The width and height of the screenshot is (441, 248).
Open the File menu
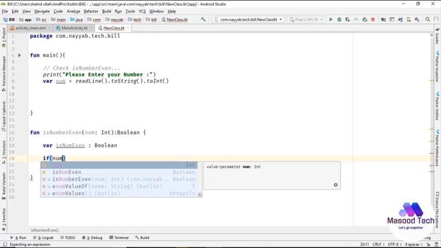click(x=5, y=11)
